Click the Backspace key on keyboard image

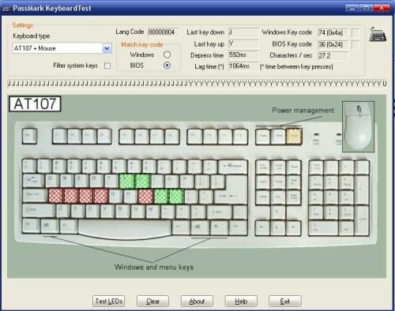point(233,166)
